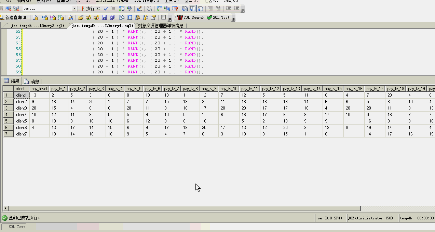Screen dimensions: 435x232
Task: Select the pay_lv_19 column header
Action: point(416,89)
